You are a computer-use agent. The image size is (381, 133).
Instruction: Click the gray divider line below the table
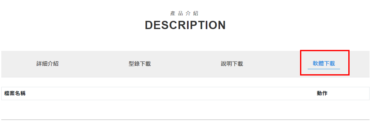click(185, 120)
